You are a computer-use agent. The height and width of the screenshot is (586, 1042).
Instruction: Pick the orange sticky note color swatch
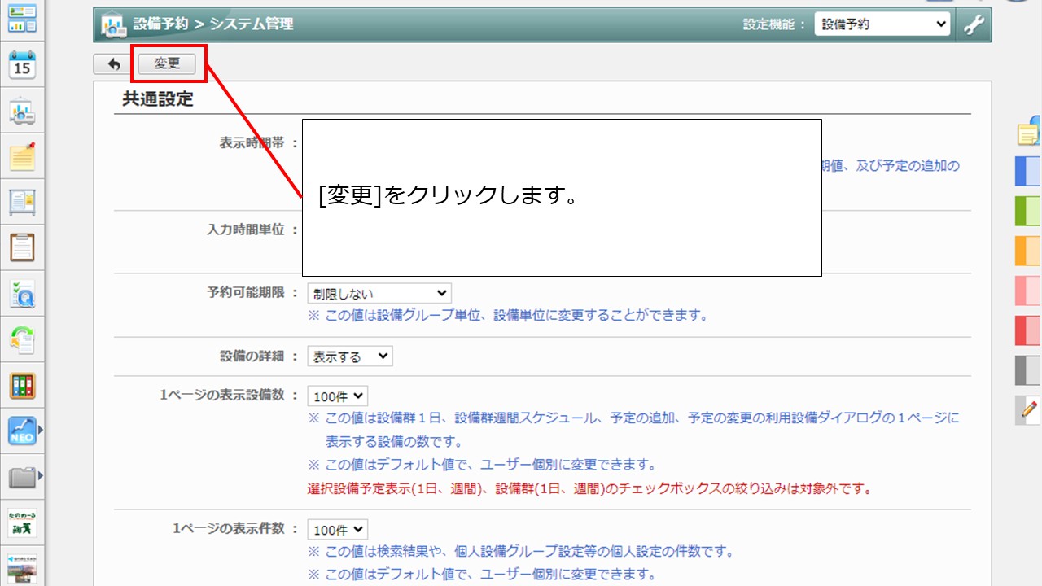[x=1027, y=251]
